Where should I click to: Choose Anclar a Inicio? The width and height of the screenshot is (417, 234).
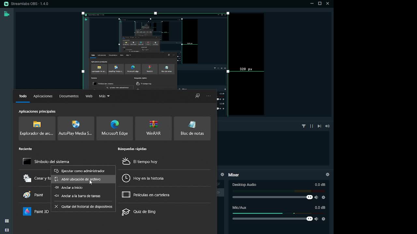tap(83, 188)
